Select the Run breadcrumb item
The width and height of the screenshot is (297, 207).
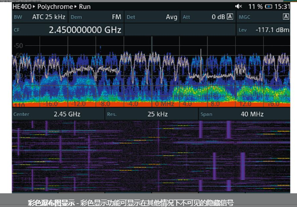tap(84, 7)
